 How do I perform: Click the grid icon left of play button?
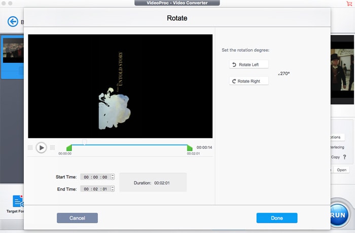click(30, 148)
